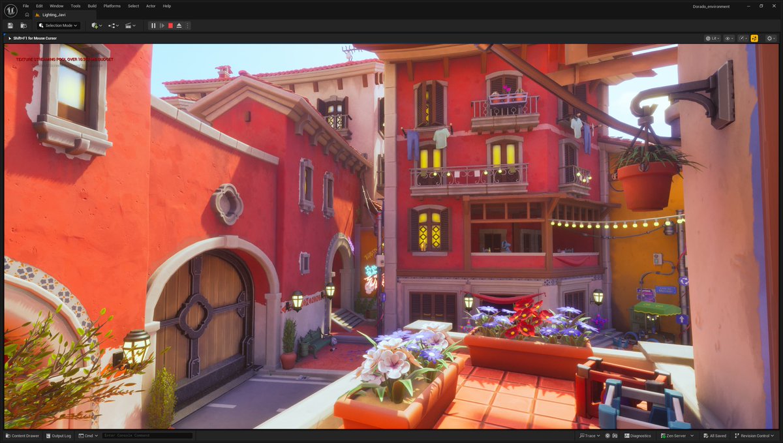Image resolution: width=783 pixels, height=443 pixels.
Task: Advance simulation by one frame
Action: click(x=162, y=25)
